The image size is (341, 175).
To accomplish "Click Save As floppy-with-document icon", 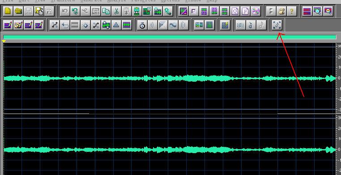I will click(x=39, y=11).
